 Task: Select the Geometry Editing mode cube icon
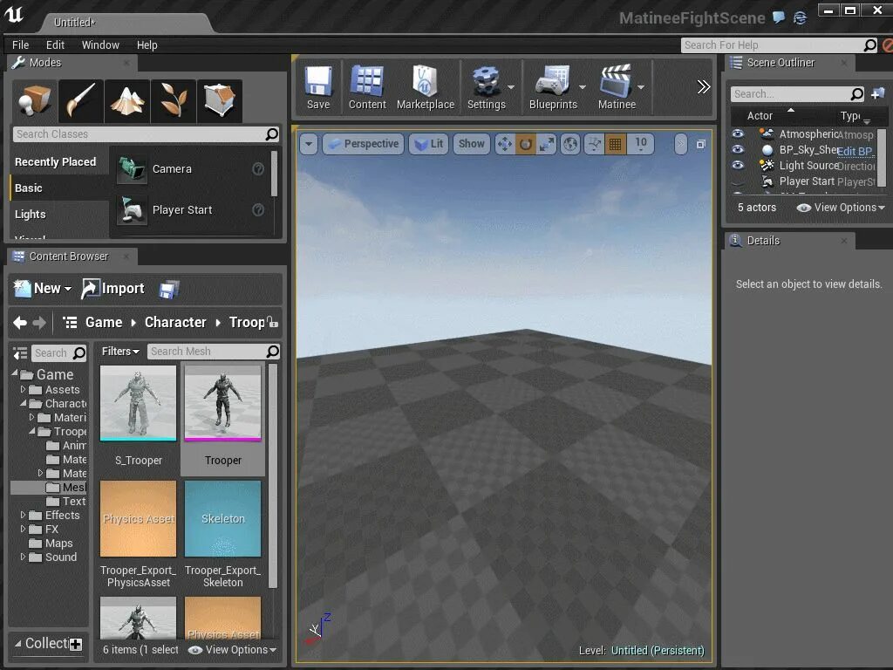click(x=219, y=101)
